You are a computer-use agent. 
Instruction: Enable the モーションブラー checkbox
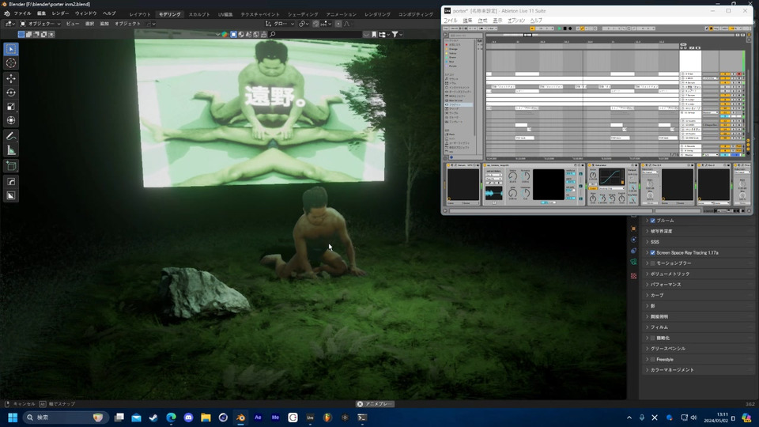pyautogui.click(x=652, y=263)
